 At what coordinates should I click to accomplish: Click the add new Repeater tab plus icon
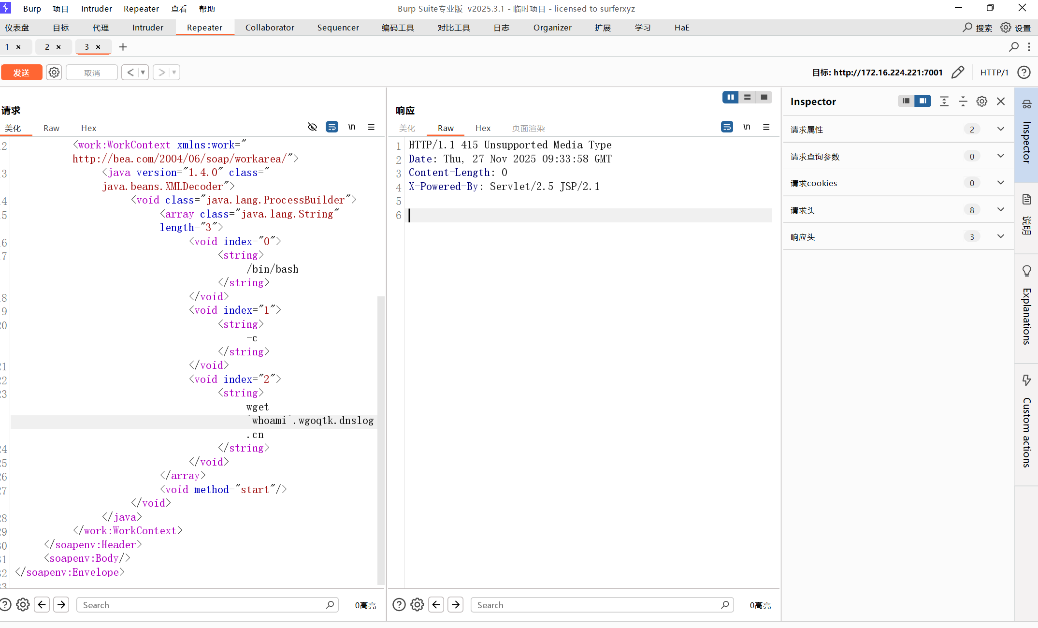(x=123, y=47)
